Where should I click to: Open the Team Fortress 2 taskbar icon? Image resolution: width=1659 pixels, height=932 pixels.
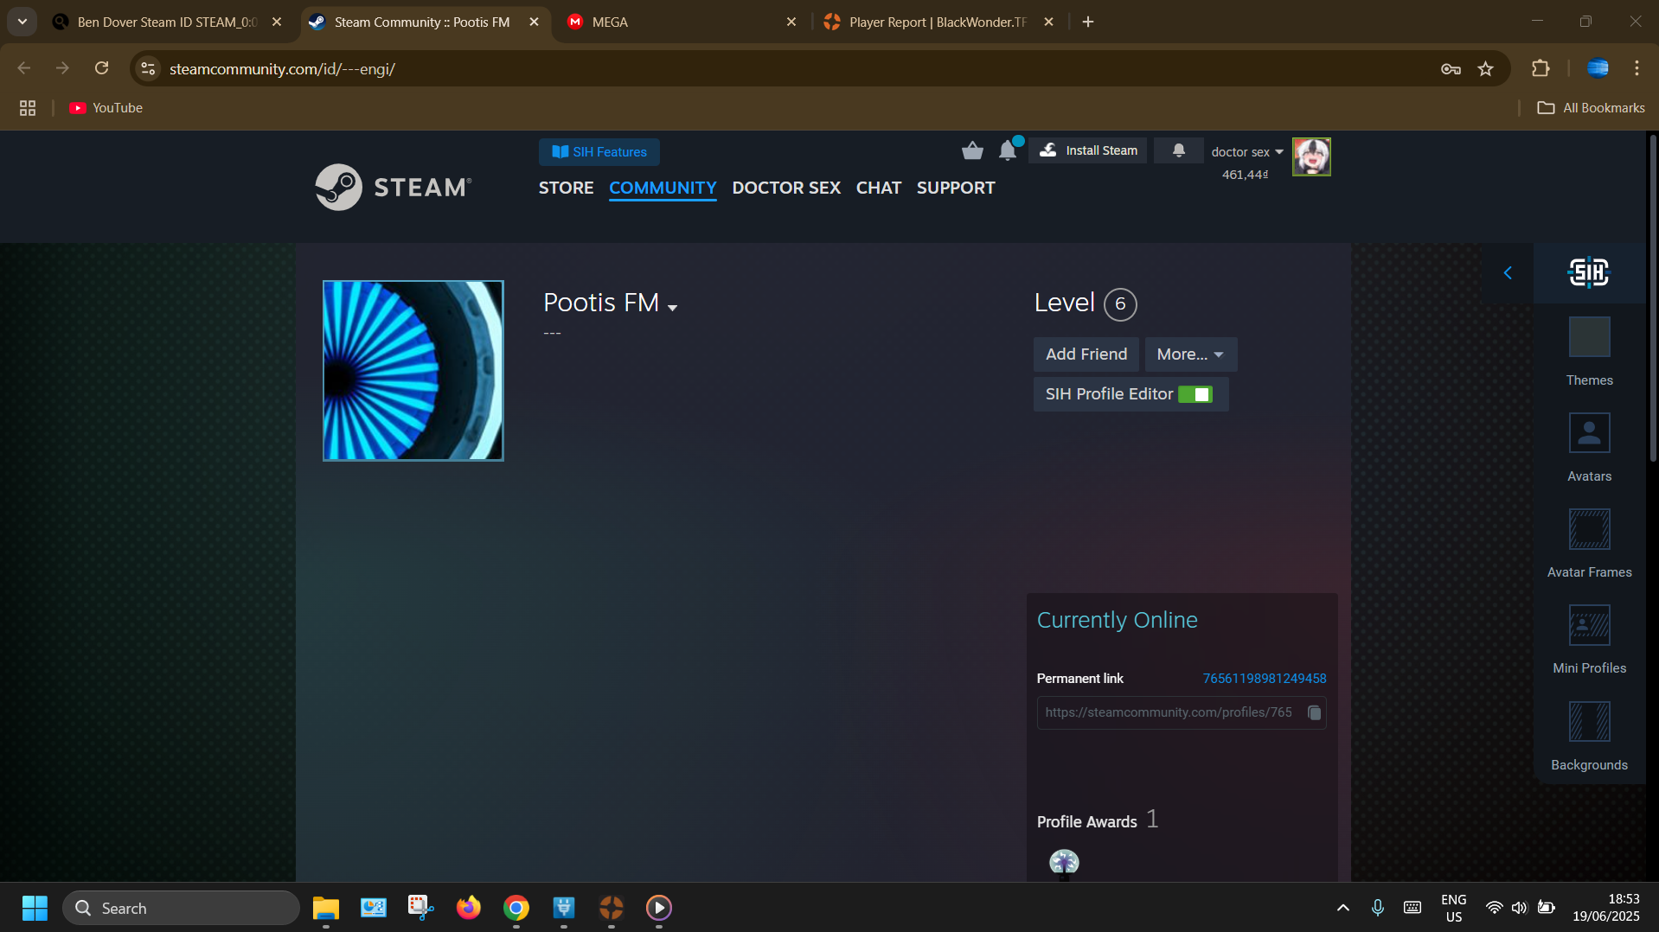tap(611, 908)
